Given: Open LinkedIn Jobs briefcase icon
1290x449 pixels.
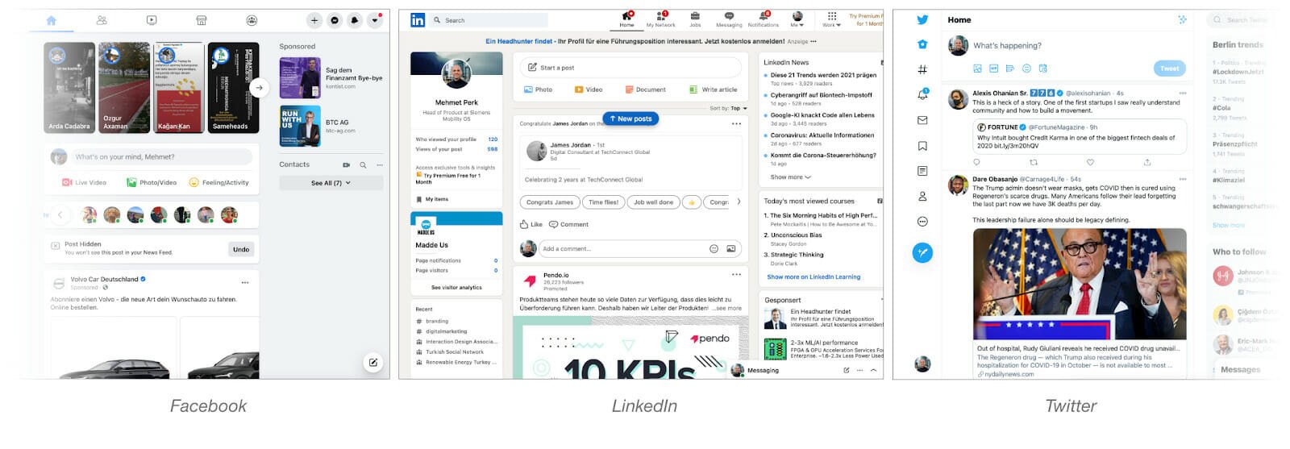Looking at the screenshot, I should click(x=695, y=18).
